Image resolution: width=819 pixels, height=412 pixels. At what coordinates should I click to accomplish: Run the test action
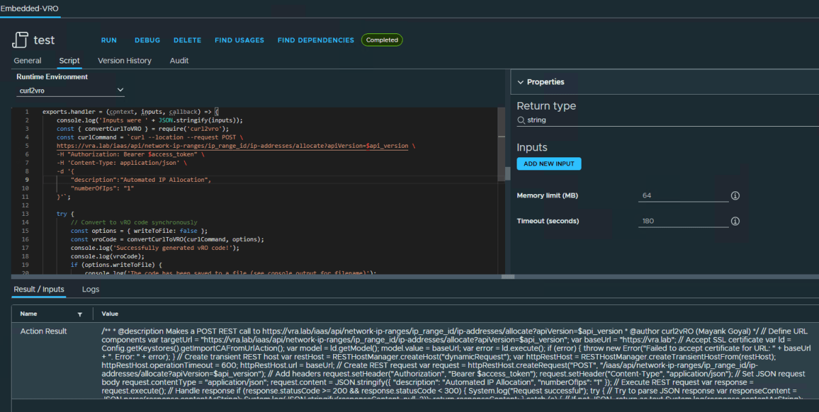pyautogui.click(x=109, y=40)
